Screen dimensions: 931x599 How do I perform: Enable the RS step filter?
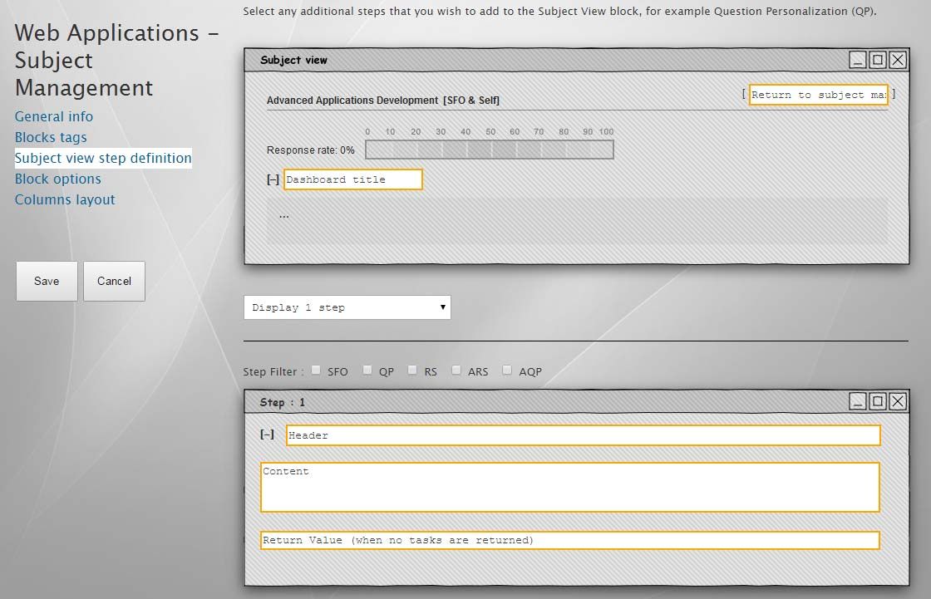point(412,371)
